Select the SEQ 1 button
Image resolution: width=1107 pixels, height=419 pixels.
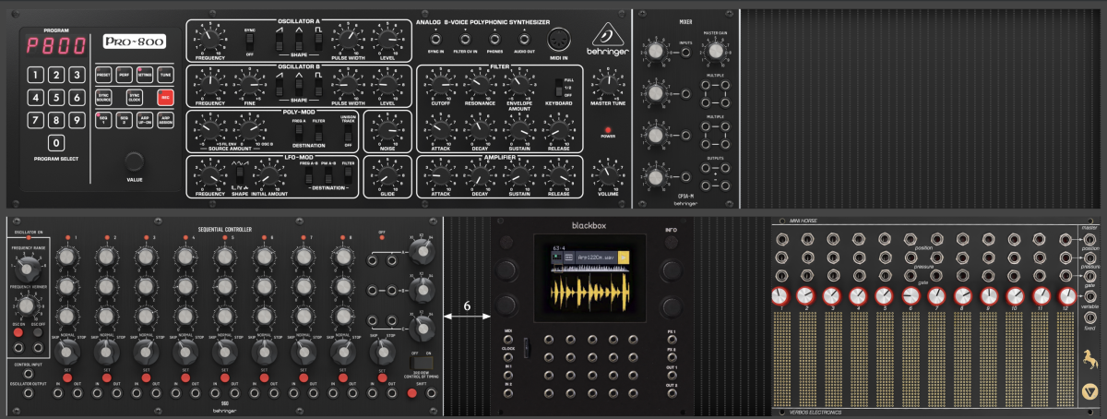[x=103, y=120]
